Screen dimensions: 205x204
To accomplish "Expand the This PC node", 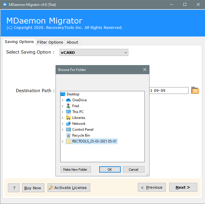I will coord(63,112).
